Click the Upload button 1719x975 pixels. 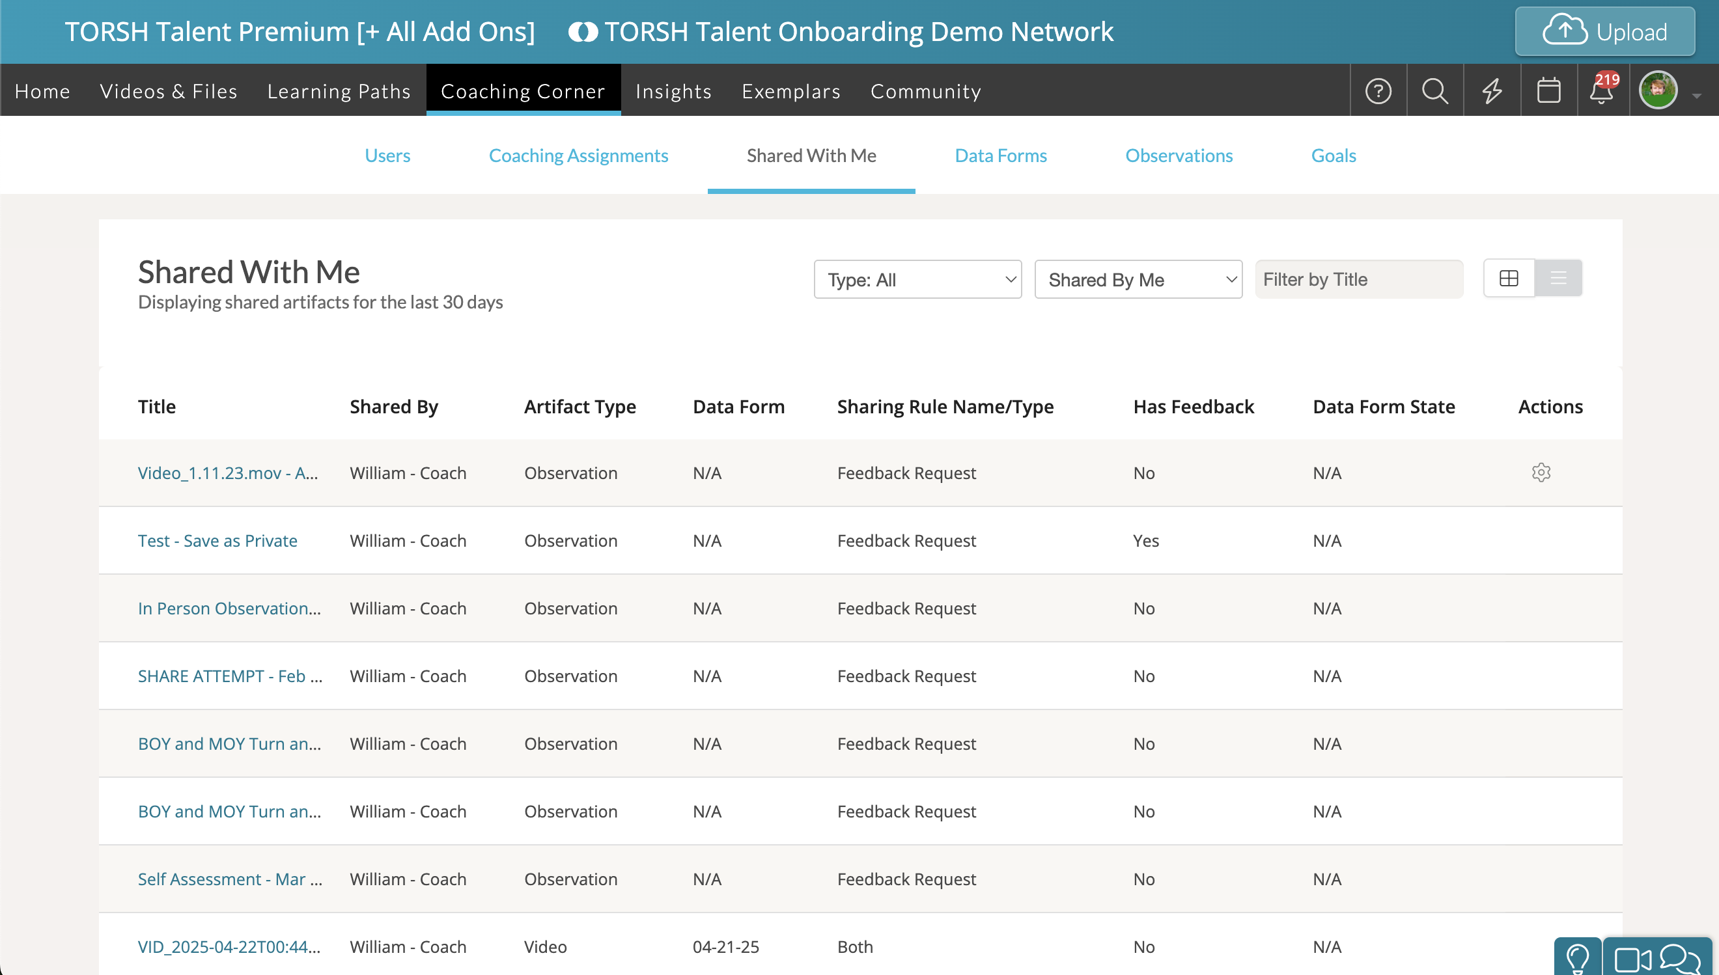[1604, 31]
